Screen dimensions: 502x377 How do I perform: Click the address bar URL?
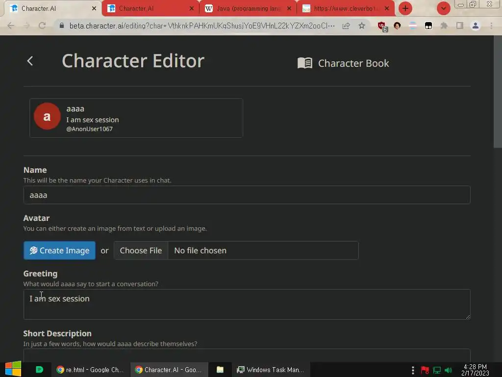pos(202,26)
